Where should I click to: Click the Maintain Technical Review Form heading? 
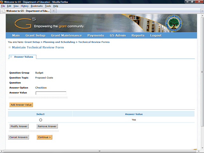[x=38, y=47]
